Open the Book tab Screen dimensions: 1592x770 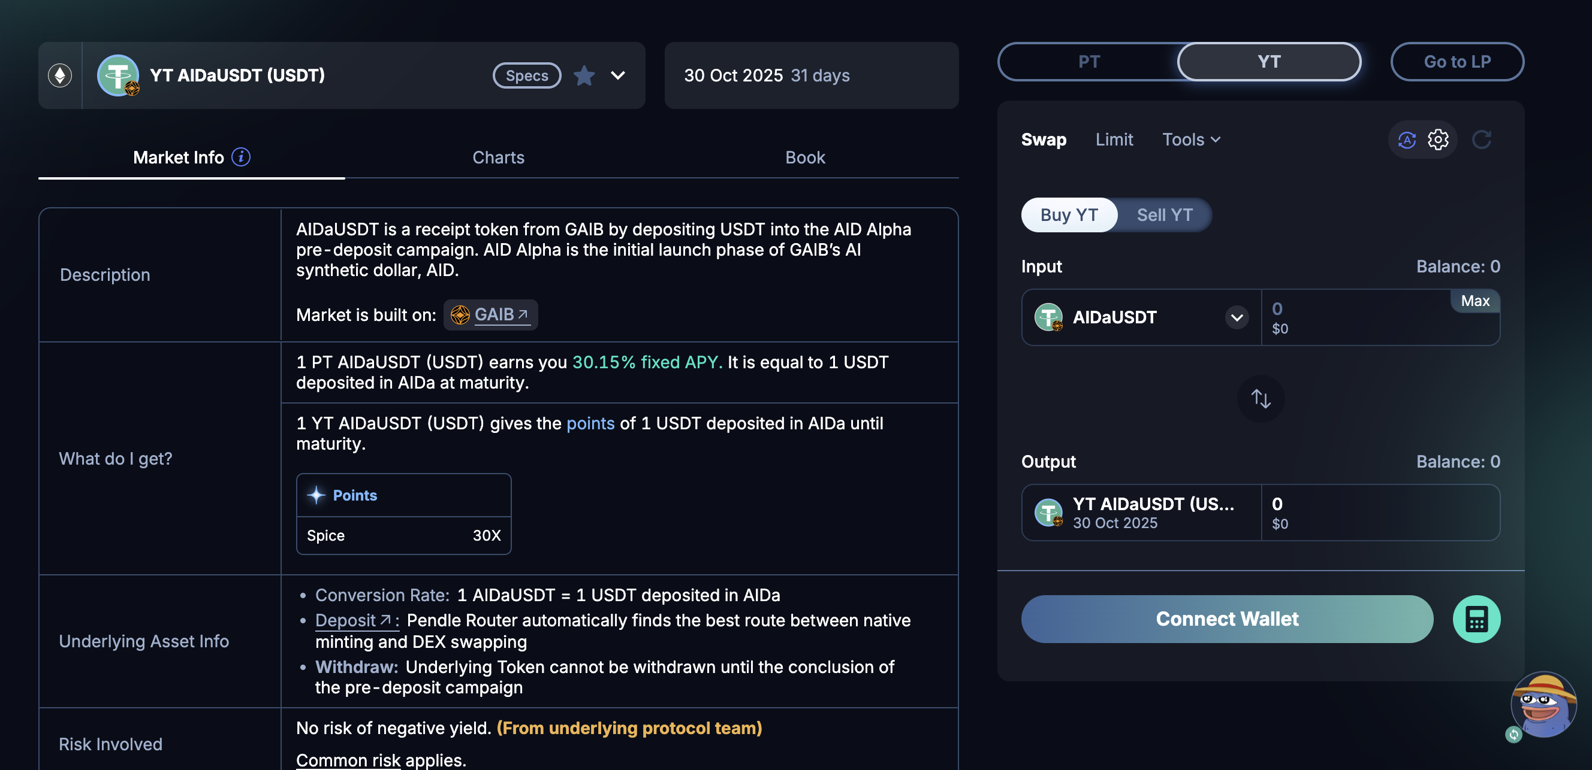click(804, 157)
